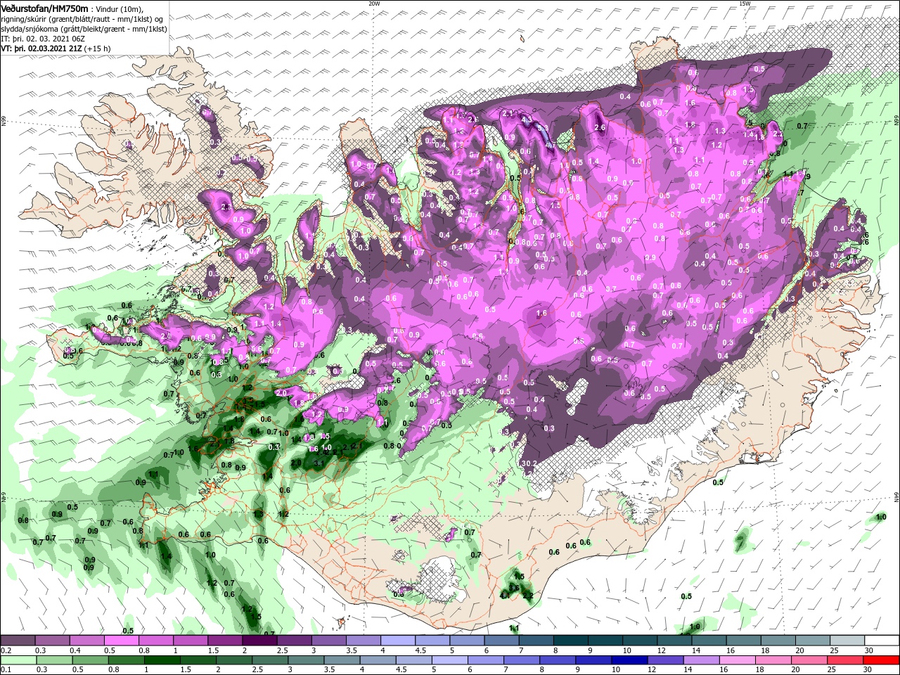Click the 15W longitude label at top
The image size is (900, 675).
click(x=745, y=4)
